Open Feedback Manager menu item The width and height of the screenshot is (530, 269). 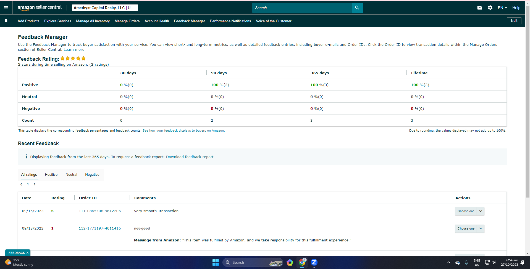pos(189,21)
